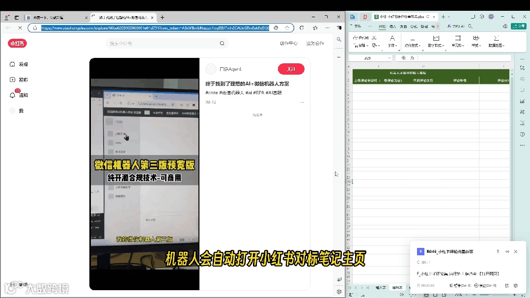530x298 pixels.
Task: Open a new browser tab with plus
Action: [x=162, y=18]
